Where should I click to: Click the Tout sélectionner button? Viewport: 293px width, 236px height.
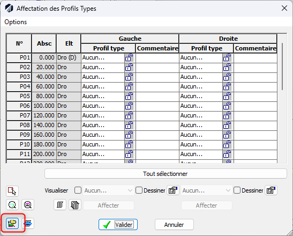(x=166, y=174)
